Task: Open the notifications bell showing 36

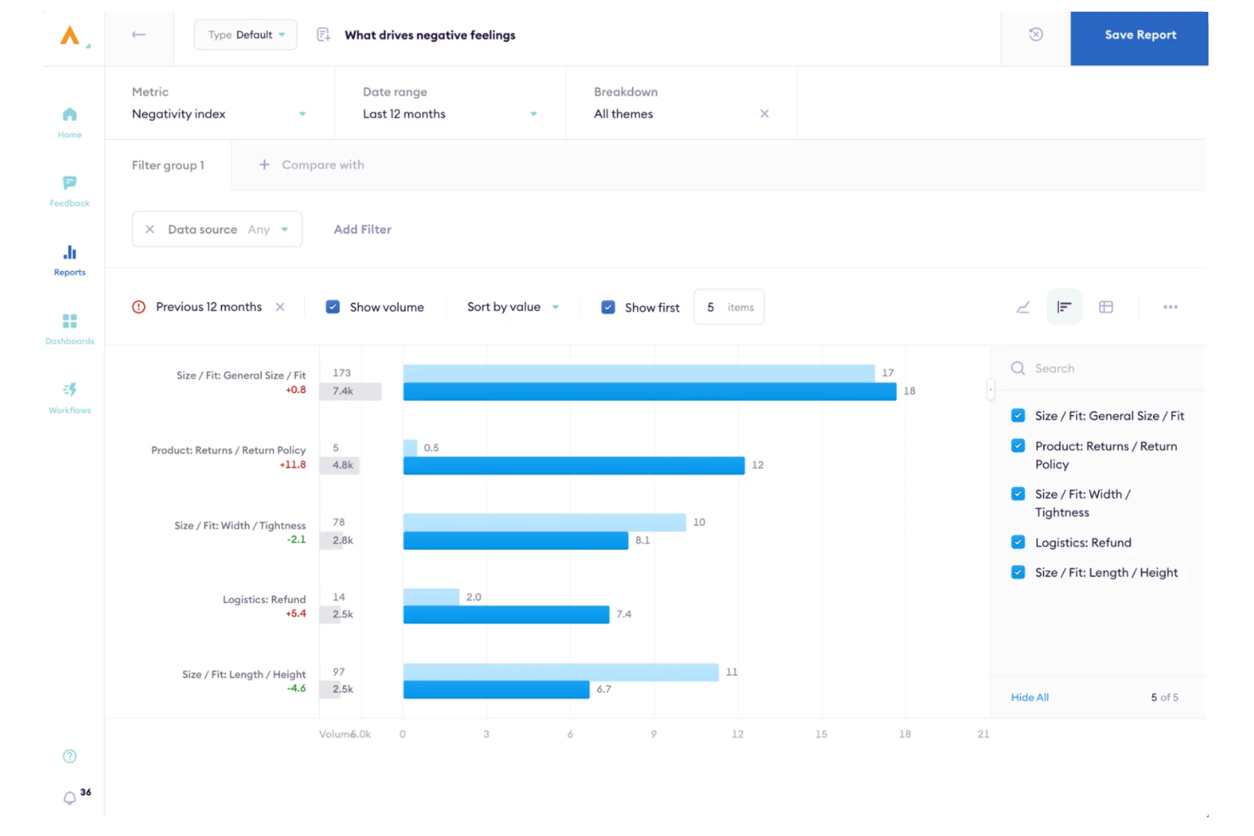Action: [69, 797]
